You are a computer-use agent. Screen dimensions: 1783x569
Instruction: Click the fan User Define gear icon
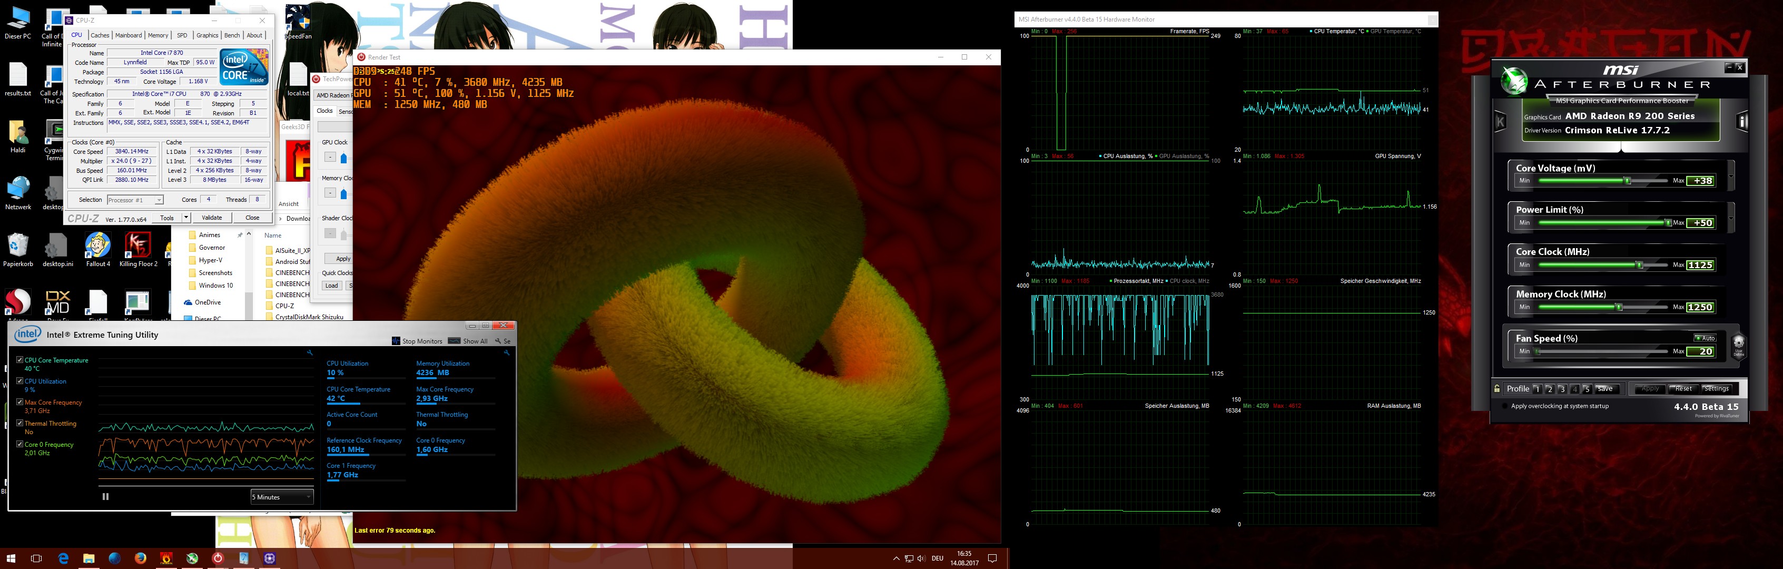click(x=1738, y=345)
